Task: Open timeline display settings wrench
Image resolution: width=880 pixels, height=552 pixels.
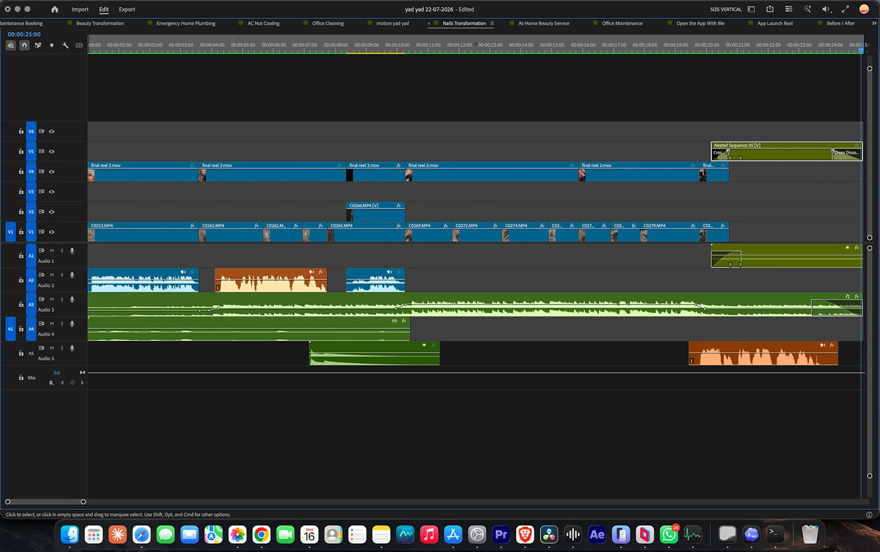Action: click(x=65, y=45)
